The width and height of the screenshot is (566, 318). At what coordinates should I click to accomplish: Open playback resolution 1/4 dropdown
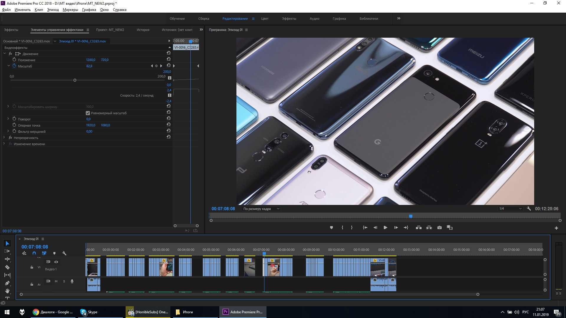[x=510, y=208]
